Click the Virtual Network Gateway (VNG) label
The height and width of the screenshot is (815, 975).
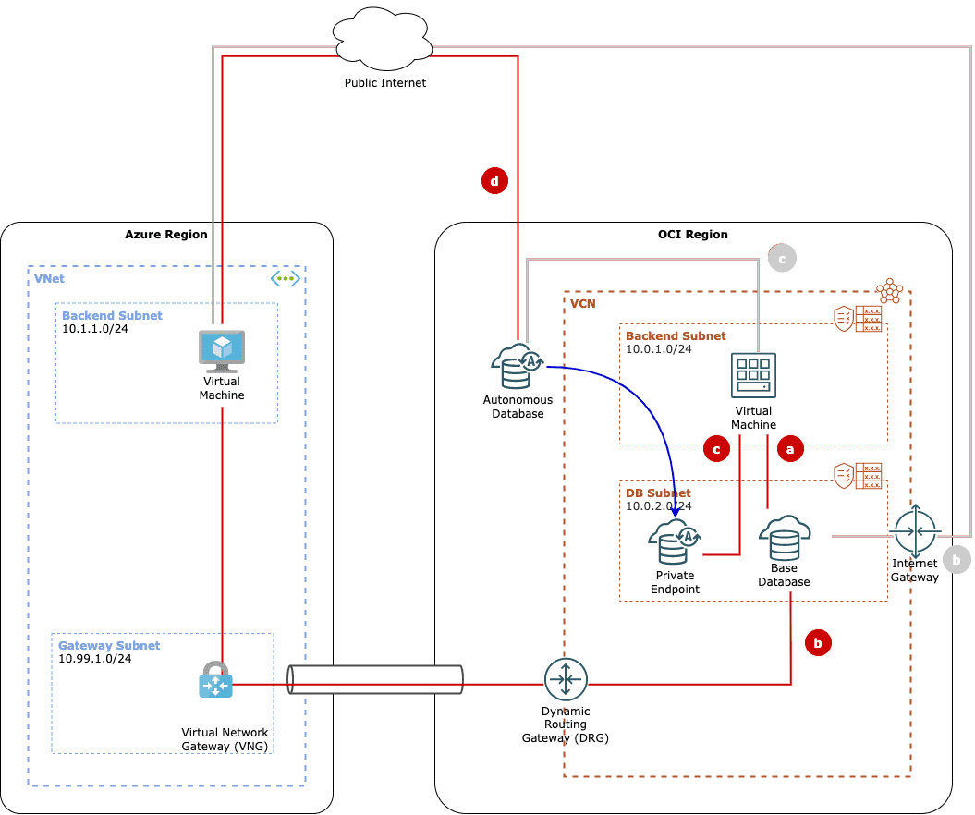pyautogui.click(x=225, y=739)
